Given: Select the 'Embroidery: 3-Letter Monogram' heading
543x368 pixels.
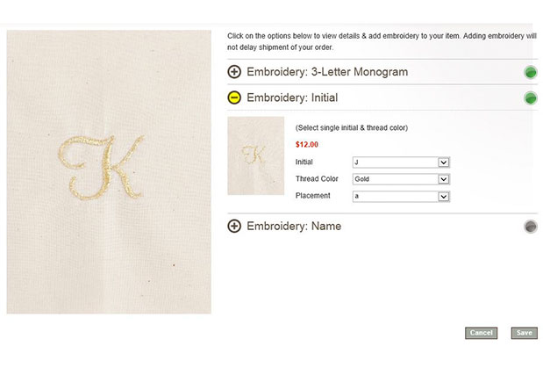Looking at the screenshot, I should (327, 72).
